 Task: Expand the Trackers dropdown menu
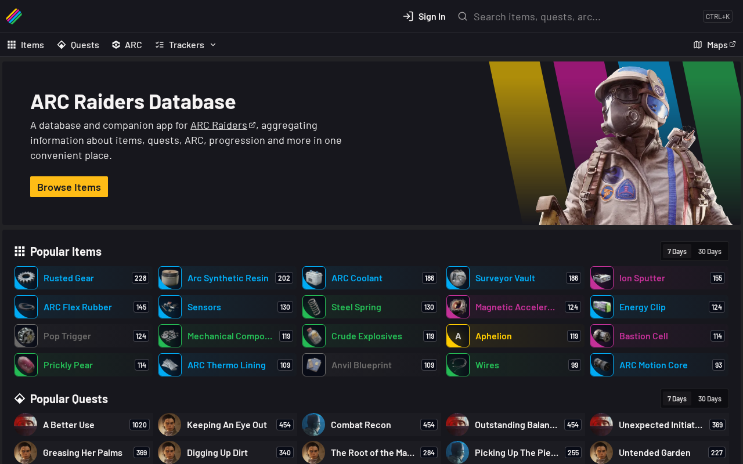[x=186, y=45]
